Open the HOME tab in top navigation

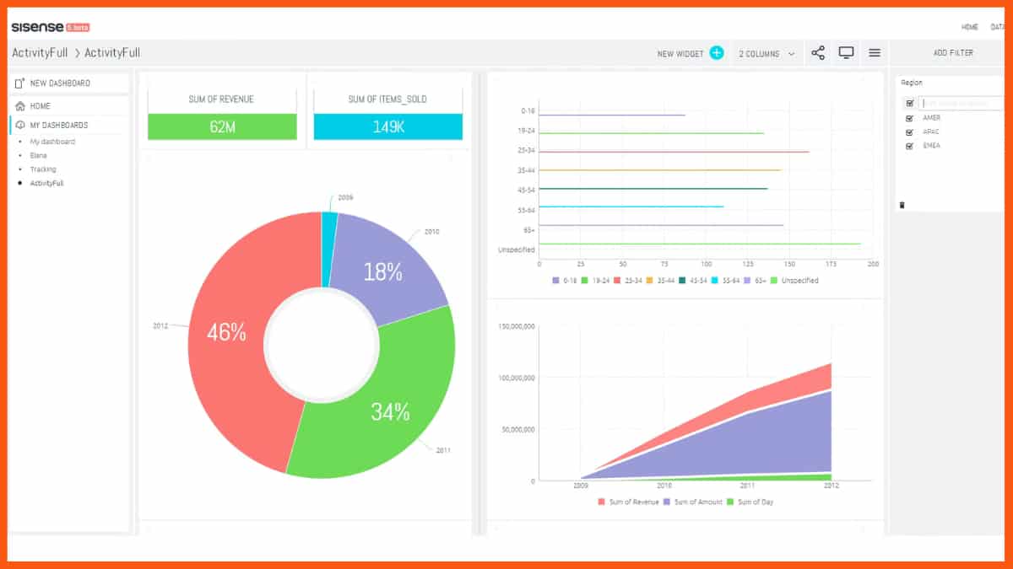click(969, 28)
